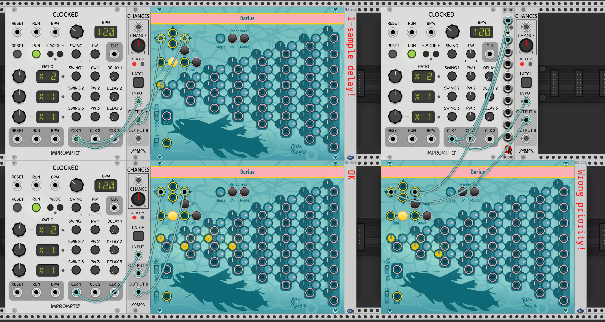Click Reset button on the '1-sample delay!' Darius
The width and height of the screenshot is (605, 322).
click(197, 62)
